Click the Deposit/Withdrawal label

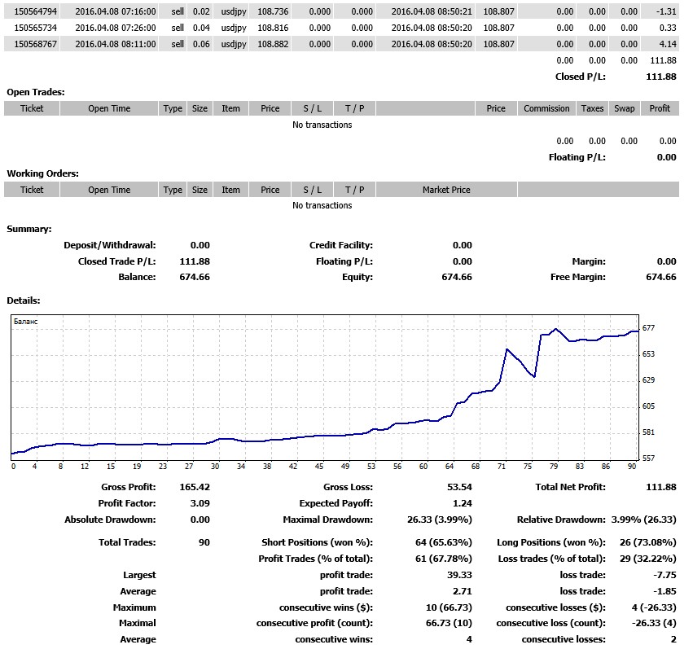click(110, 245)
